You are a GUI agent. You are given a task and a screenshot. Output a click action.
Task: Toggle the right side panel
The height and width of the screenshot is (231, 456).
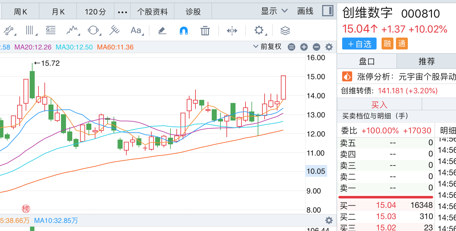(x=327, y=11)
